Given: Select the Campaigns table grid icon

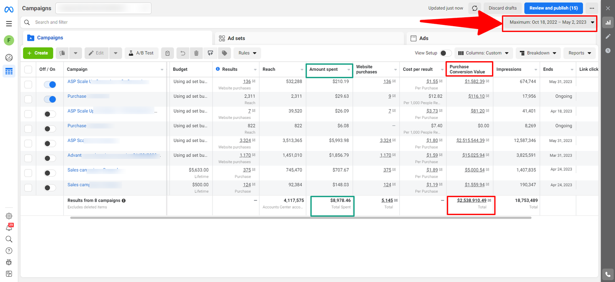Looking at the screenshot, I should (x=9, y=72).
